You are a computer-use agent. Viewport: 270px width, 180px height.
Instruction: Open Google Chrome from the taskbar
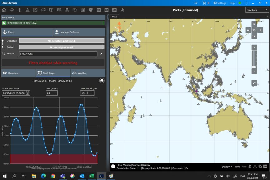[x=53, y=176]
